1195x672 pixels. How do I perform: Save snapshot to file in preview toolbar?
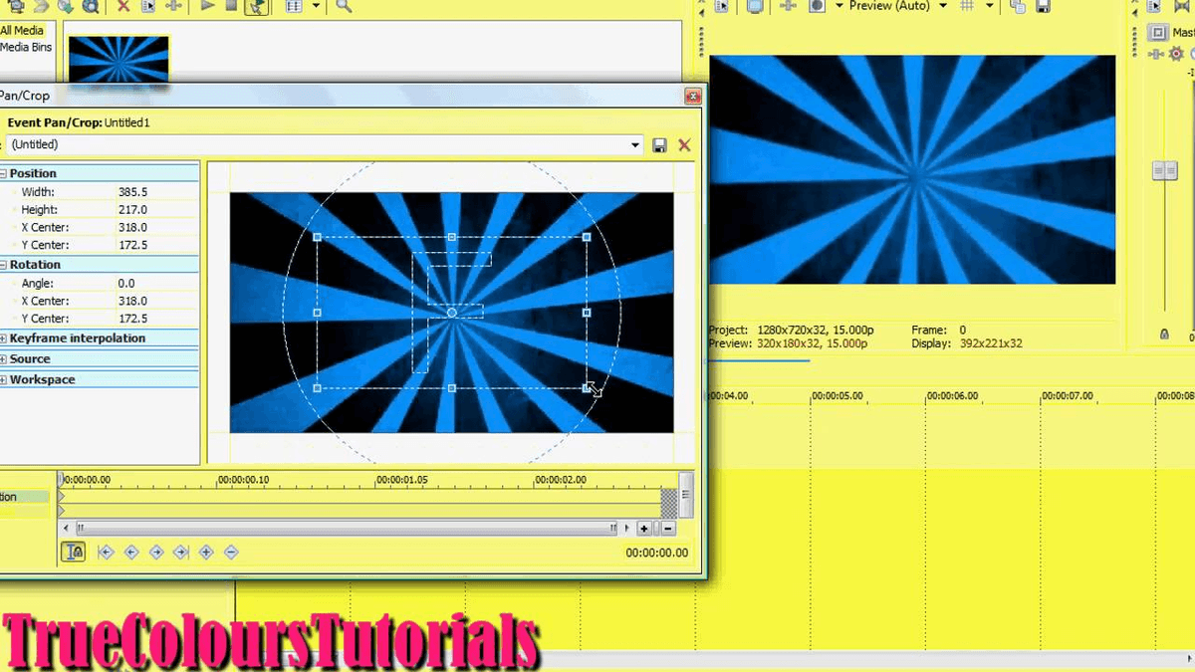tap(1043, 6)
